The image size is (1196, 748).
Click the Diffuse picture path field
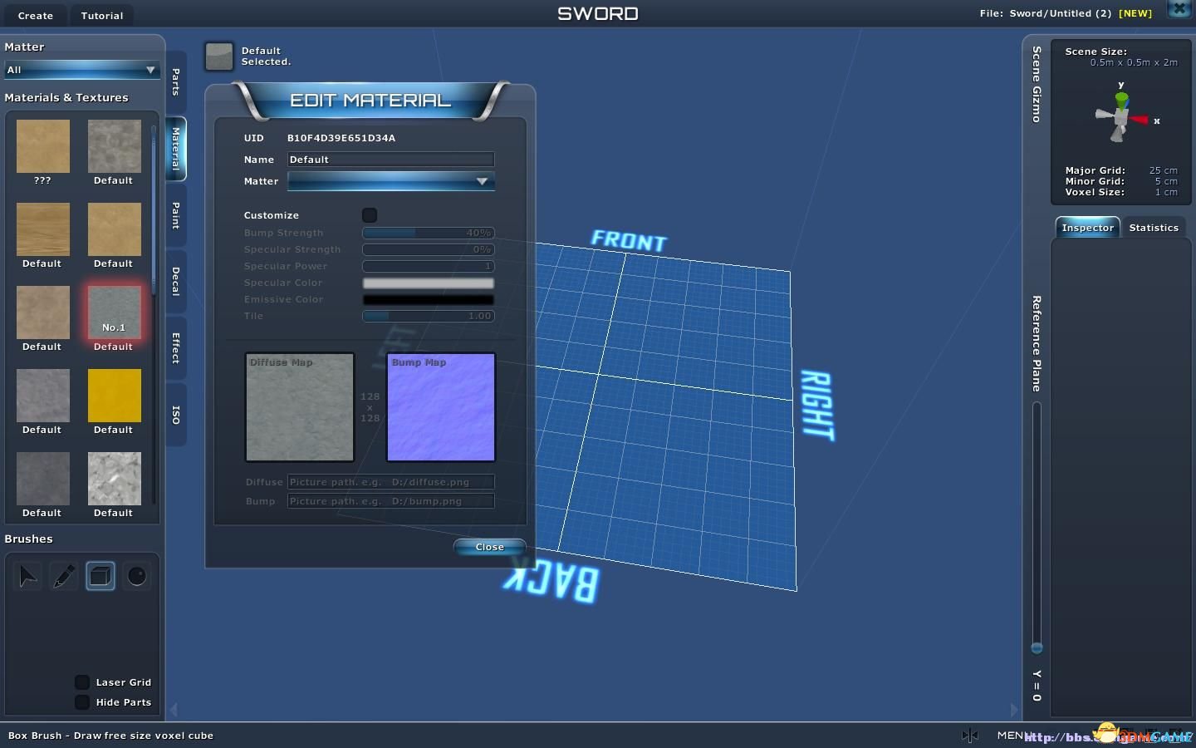[x=391, y=482]
